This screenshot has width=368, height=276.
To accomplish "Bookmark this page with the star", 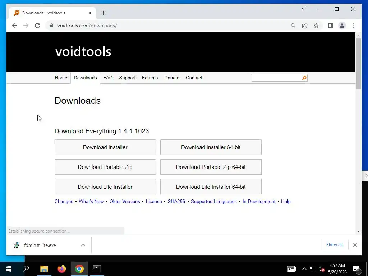I will point(316,26).
